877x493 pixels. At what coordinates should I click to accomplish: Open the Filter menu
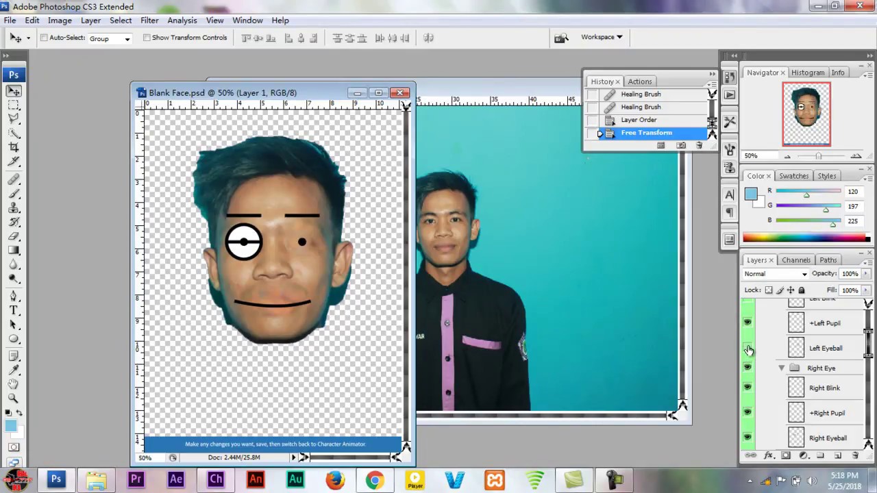(x=149, y=21)
